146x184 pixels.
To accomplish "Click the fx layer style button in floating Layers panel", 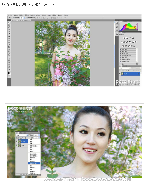I will click(24, 174).
